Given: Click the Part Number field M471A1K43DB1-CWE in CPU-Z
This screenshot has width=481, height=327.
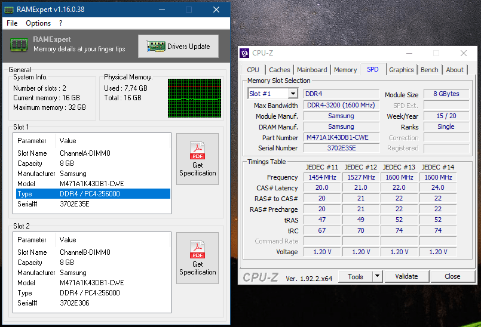Looking at the screenshot, I should [x=341, y=137].
